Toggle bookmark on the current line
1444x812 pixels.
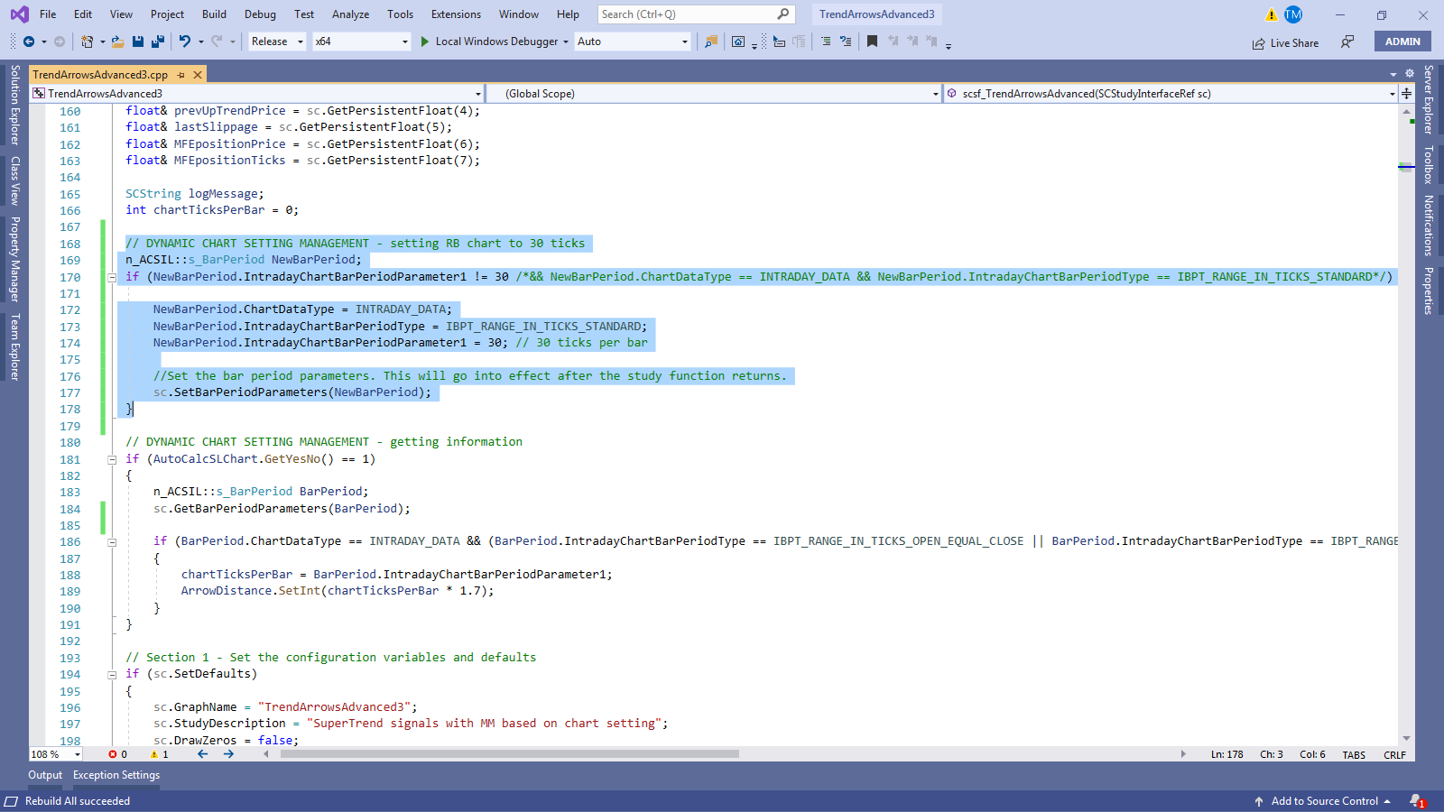click(872, 42)
